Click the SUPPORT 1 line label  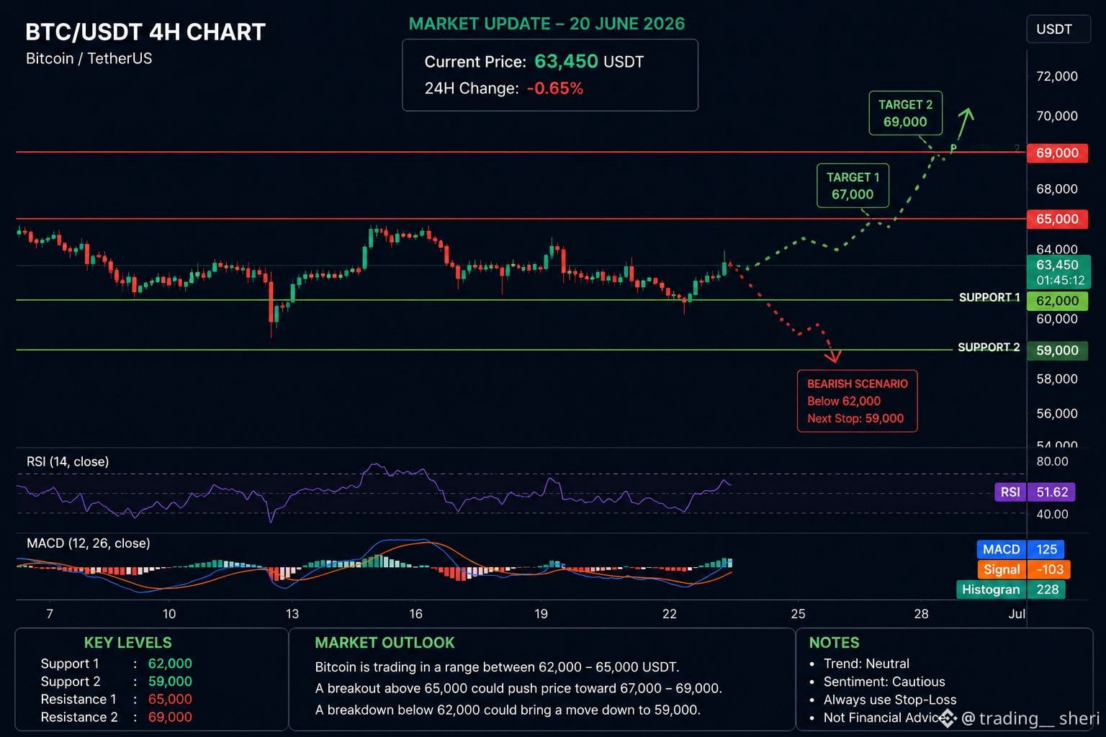point(989,297)
